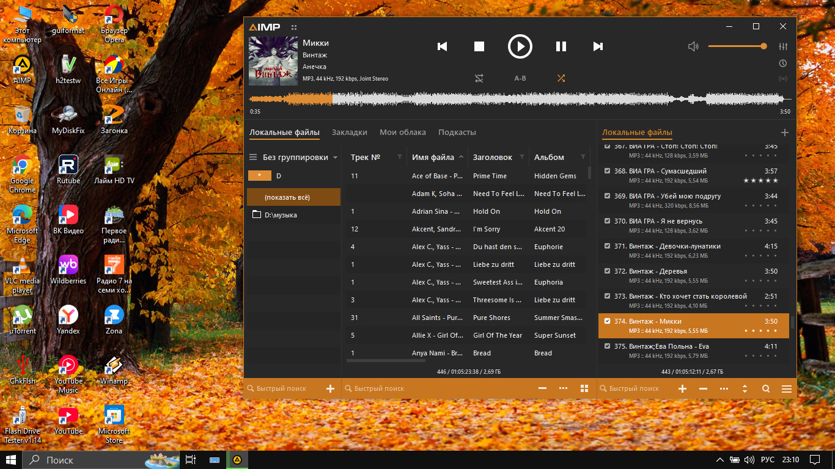Toggle repeat mode icon

(479, 78)
